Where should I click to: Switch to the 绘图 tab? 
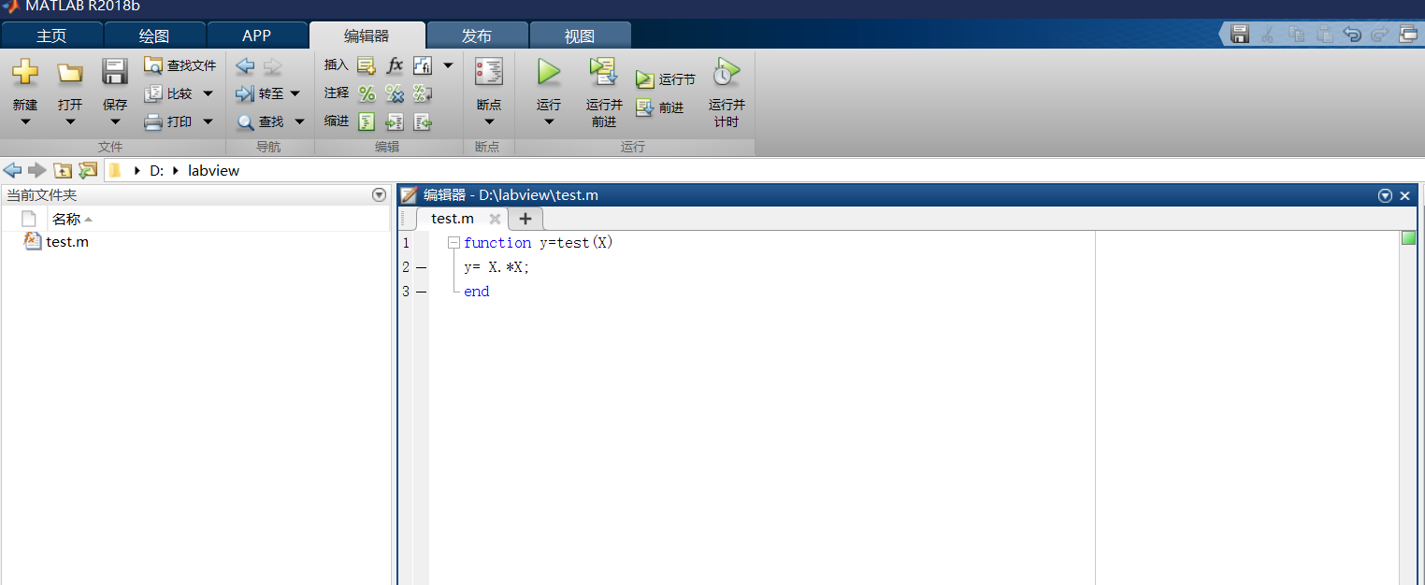[154, 36]
